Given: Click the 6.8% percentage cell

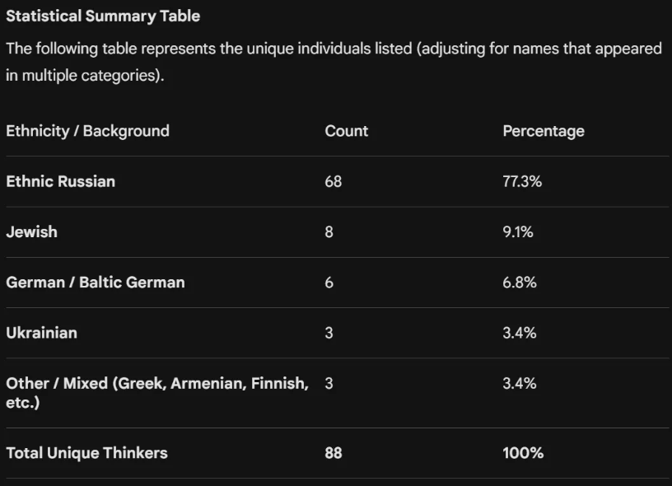Looking at the screenshot, I should click(520, 283).
